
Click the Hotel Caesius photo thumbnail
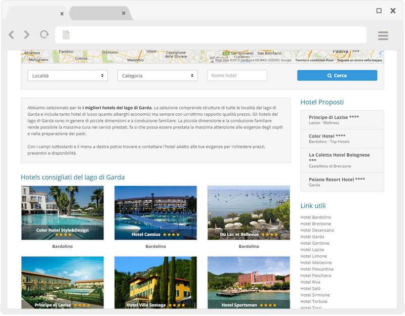(x=155, y=212)
